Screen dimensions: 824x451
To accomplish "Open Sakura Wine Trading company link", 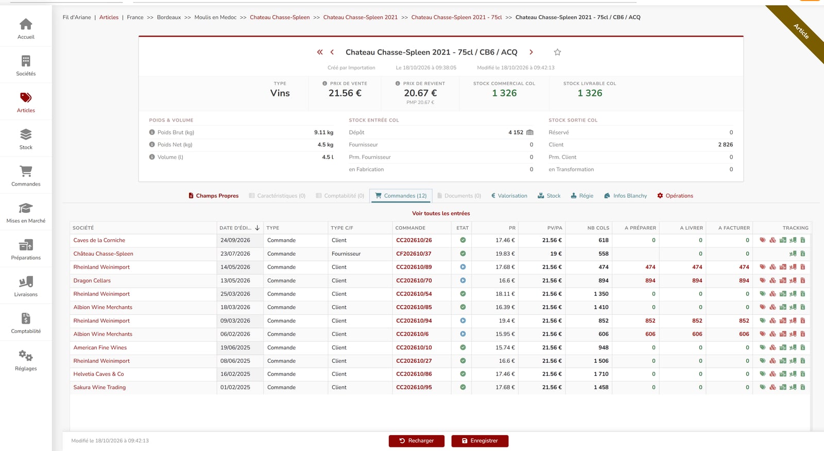I will coord(99,388).
